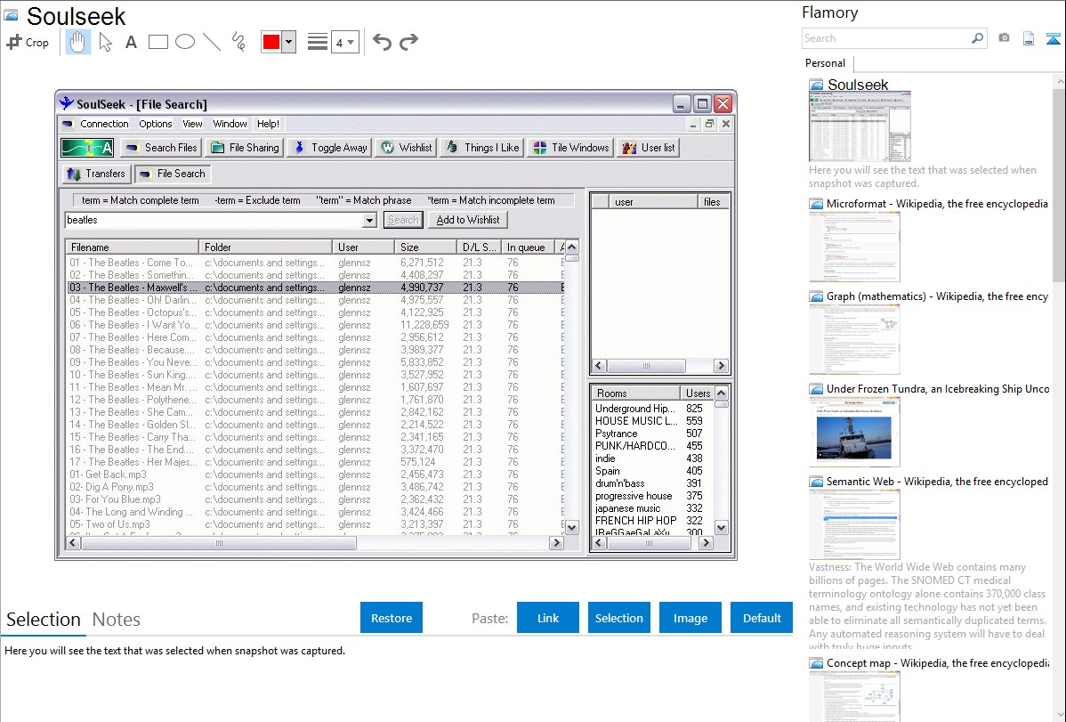Viewport: 1066px width, 722px height.
Task: Expand the search term history dropdown
Action: [x=369, y=220]
